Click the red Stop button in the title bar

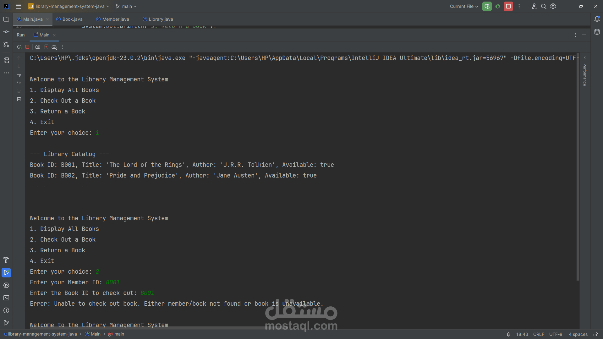(x=508, y=6)
